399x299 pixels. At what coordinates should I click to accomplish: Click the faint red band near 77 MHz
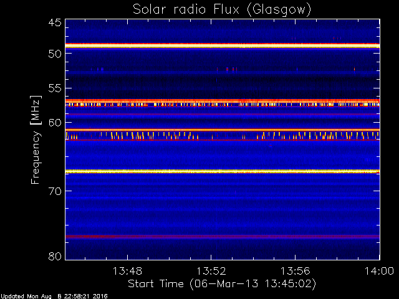pyautogui.click(x=223, y=237)
